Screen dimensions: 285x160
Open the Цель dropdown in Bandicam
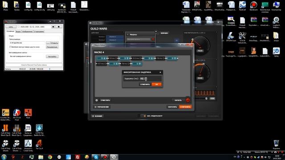(11, 27)
